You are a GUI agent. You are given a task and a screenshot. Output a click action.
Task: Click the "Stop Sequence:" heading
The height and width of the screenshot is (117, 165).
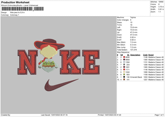pos(123,52)
